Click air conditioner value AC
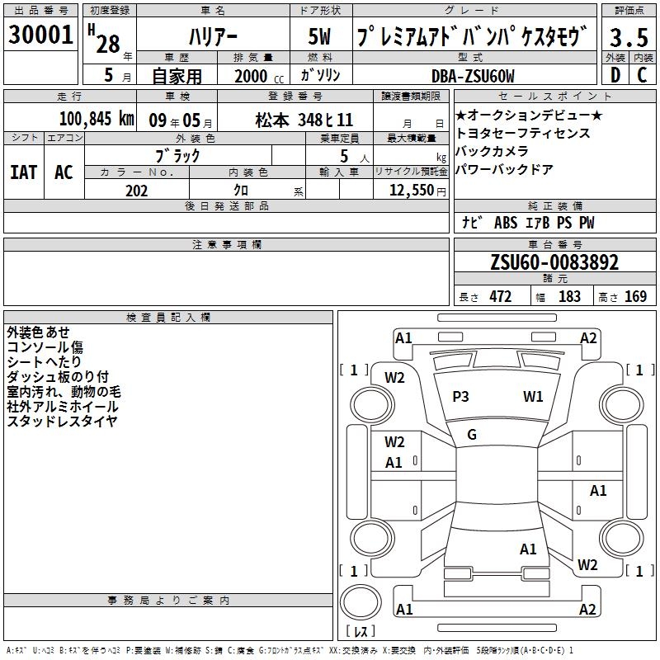The width and height of the screenshot is (660, 660). (64, 172)
